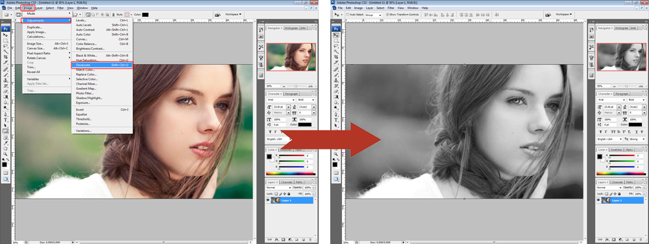Select Gradient tool in grayscale window
649x244 pixels.
(x=337, y=96)
